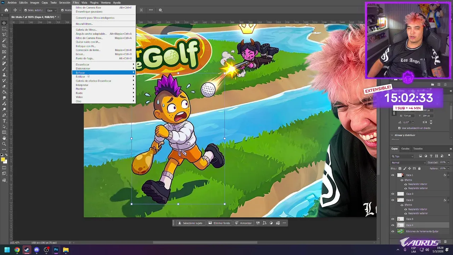Open Google Chrome from the taskbar
Image resolution: width=453 pixels, height=255 pixels.
[17, 250]
